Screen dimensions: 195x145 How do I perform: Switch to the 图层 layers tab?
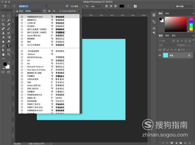tap(160, 36)
